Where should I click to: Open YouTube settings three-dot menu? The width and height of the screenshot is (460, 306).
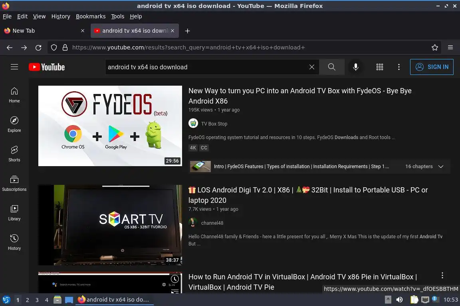[x=399, y=67]
